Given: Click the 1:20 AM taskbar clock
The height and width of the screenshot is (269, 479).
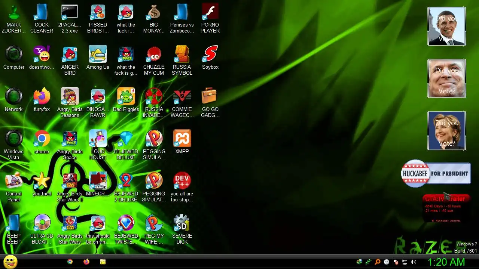Looking at the screenshot, I should [x=446, y=262].
